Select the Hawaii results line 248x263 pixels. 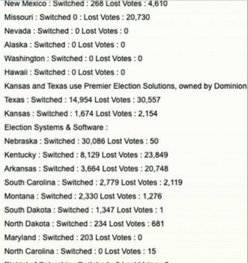point(65,72)
